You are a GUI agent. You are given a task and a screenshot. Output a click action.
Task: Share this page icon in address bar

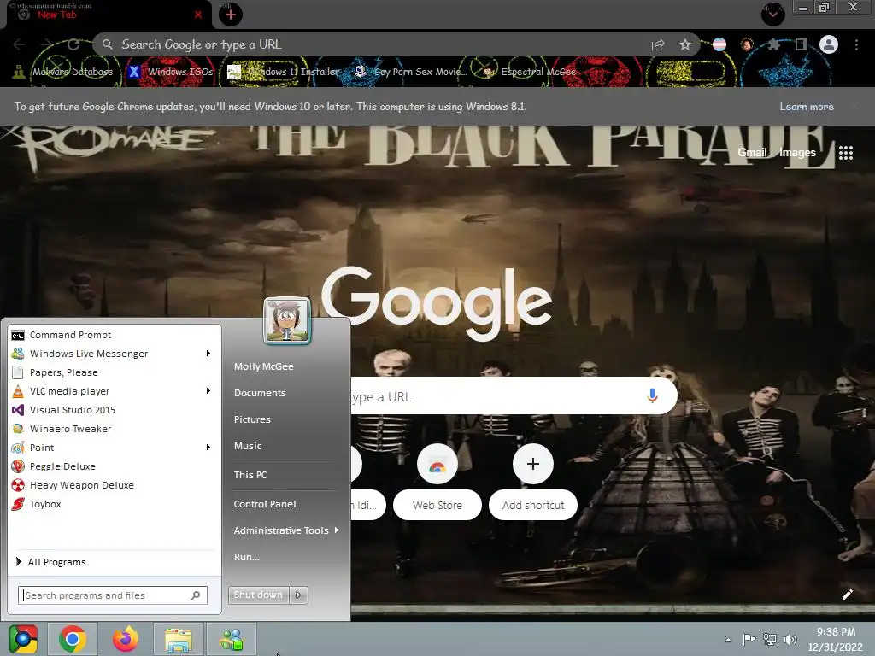(x=658, y=44)
